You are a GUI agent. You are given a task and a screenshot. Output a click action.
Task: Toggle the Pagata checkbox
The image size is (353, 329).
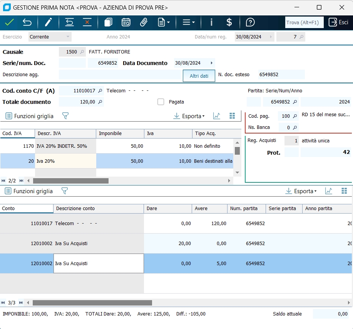(x=161, y=102)
